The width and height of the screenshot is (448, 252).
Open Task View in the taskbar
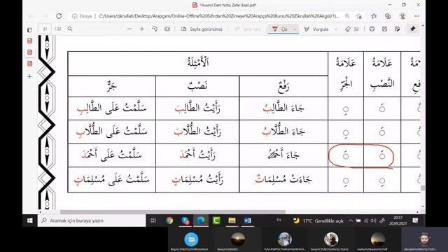[x=153, y=220]
